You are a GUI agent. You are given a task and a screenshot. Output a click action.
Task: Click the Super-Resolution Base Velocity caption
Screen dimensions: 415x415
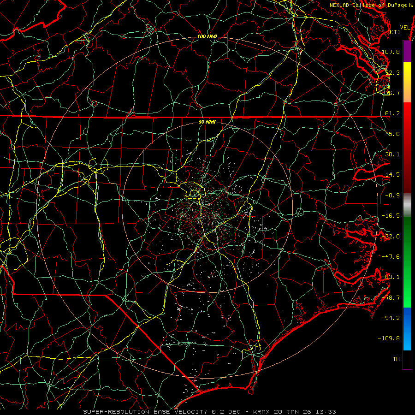210,412
